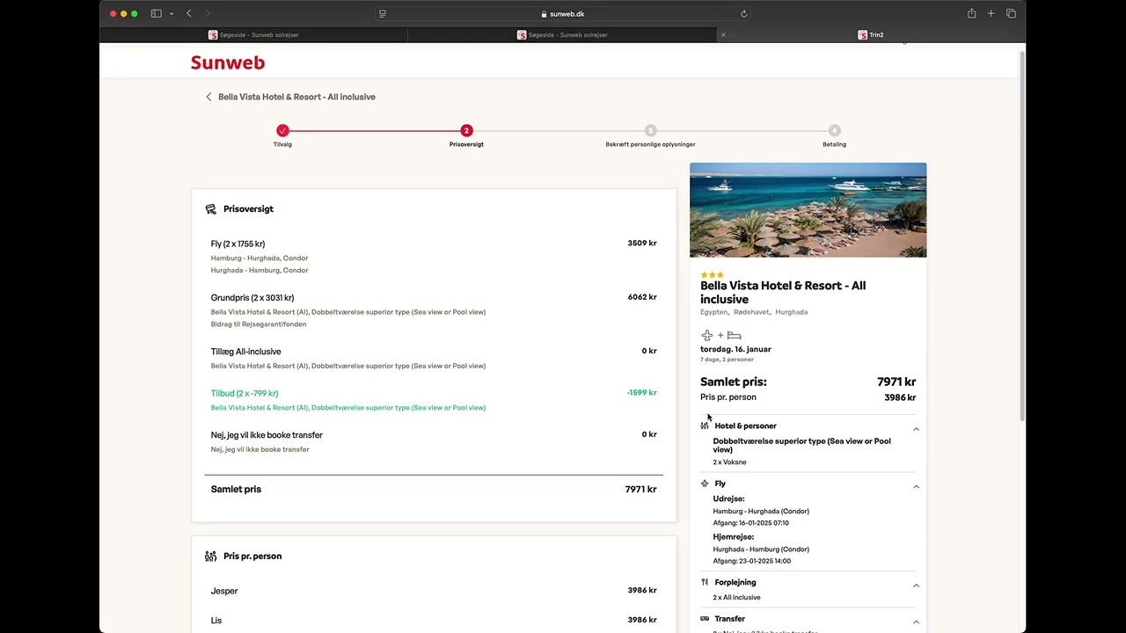This screenshot has width=1126, height=633.
Task: Select step 2 Prisoversigt circle
Action: point(466,130)
